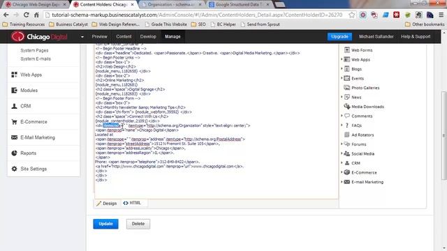The image size is (447, 251).
Task: Go to the browser home icon
Action: point(36,15)
